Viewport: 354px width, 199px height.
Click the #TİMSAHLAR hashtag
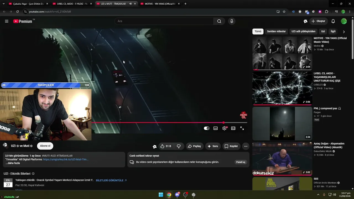(x=64, y=156)
